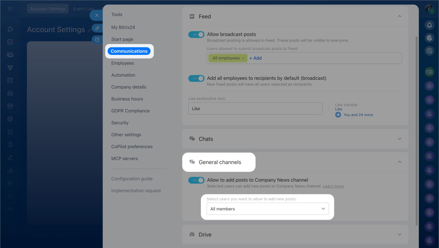Open the hamburger main menu icon

tap(10, 9)
